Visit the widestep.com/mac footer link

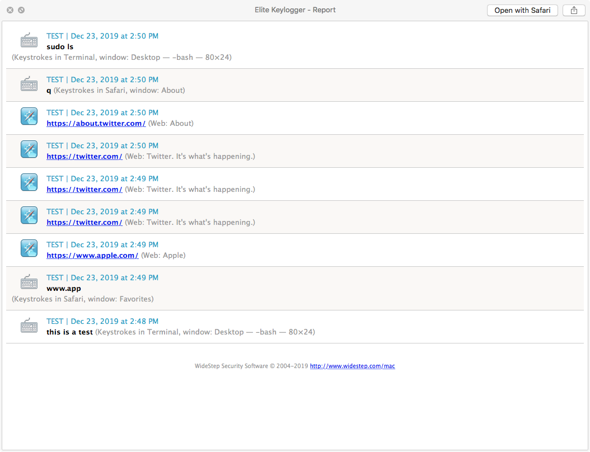(x=352, y=366)
